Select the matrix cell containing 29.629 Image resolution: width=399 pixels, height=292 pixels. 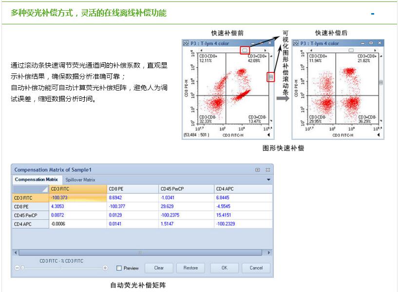(186, 206)
